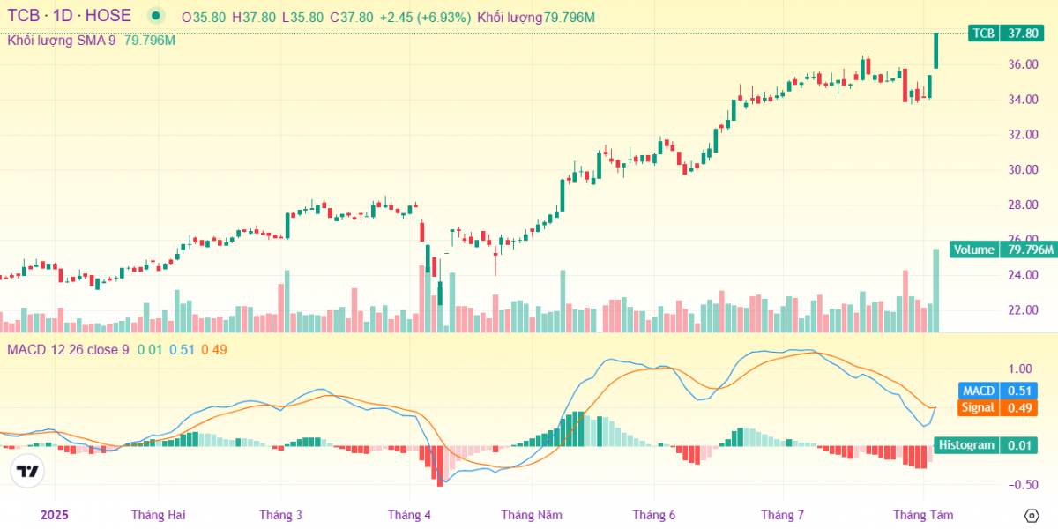Click the 0.51 value in the MACD legend
Image resolution: width=1058 pixels, height=529 pixels.
[x=182, y=349]
